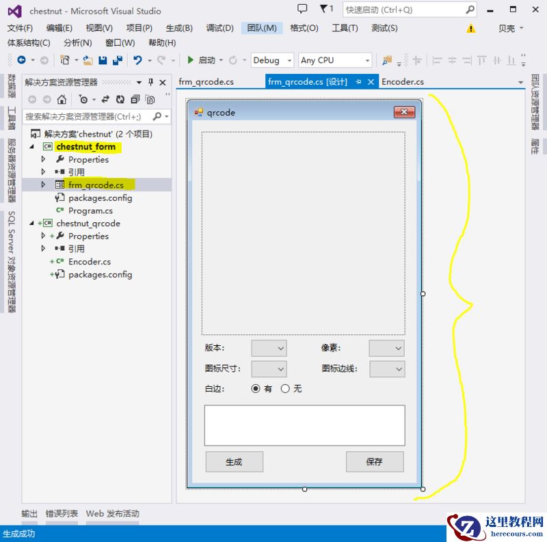Click the Solution Explorer refresh icon
Image resolution: width=547 pixels, height=542 pixels.
120,100
